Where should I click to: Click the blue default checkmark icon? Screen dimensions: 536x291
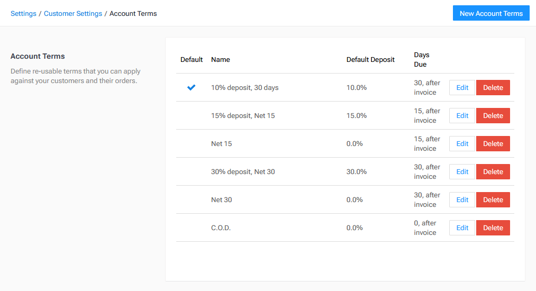pos(191,88)
